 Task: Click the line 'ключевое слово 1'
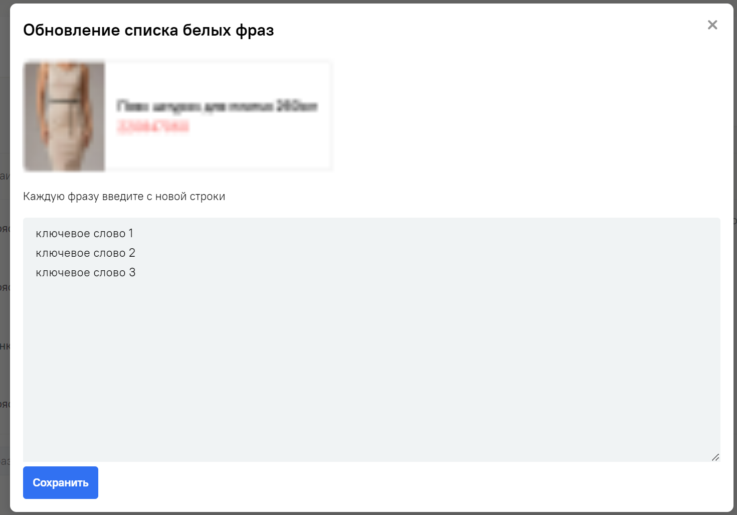pyautogui.click(x=84, y=234)
